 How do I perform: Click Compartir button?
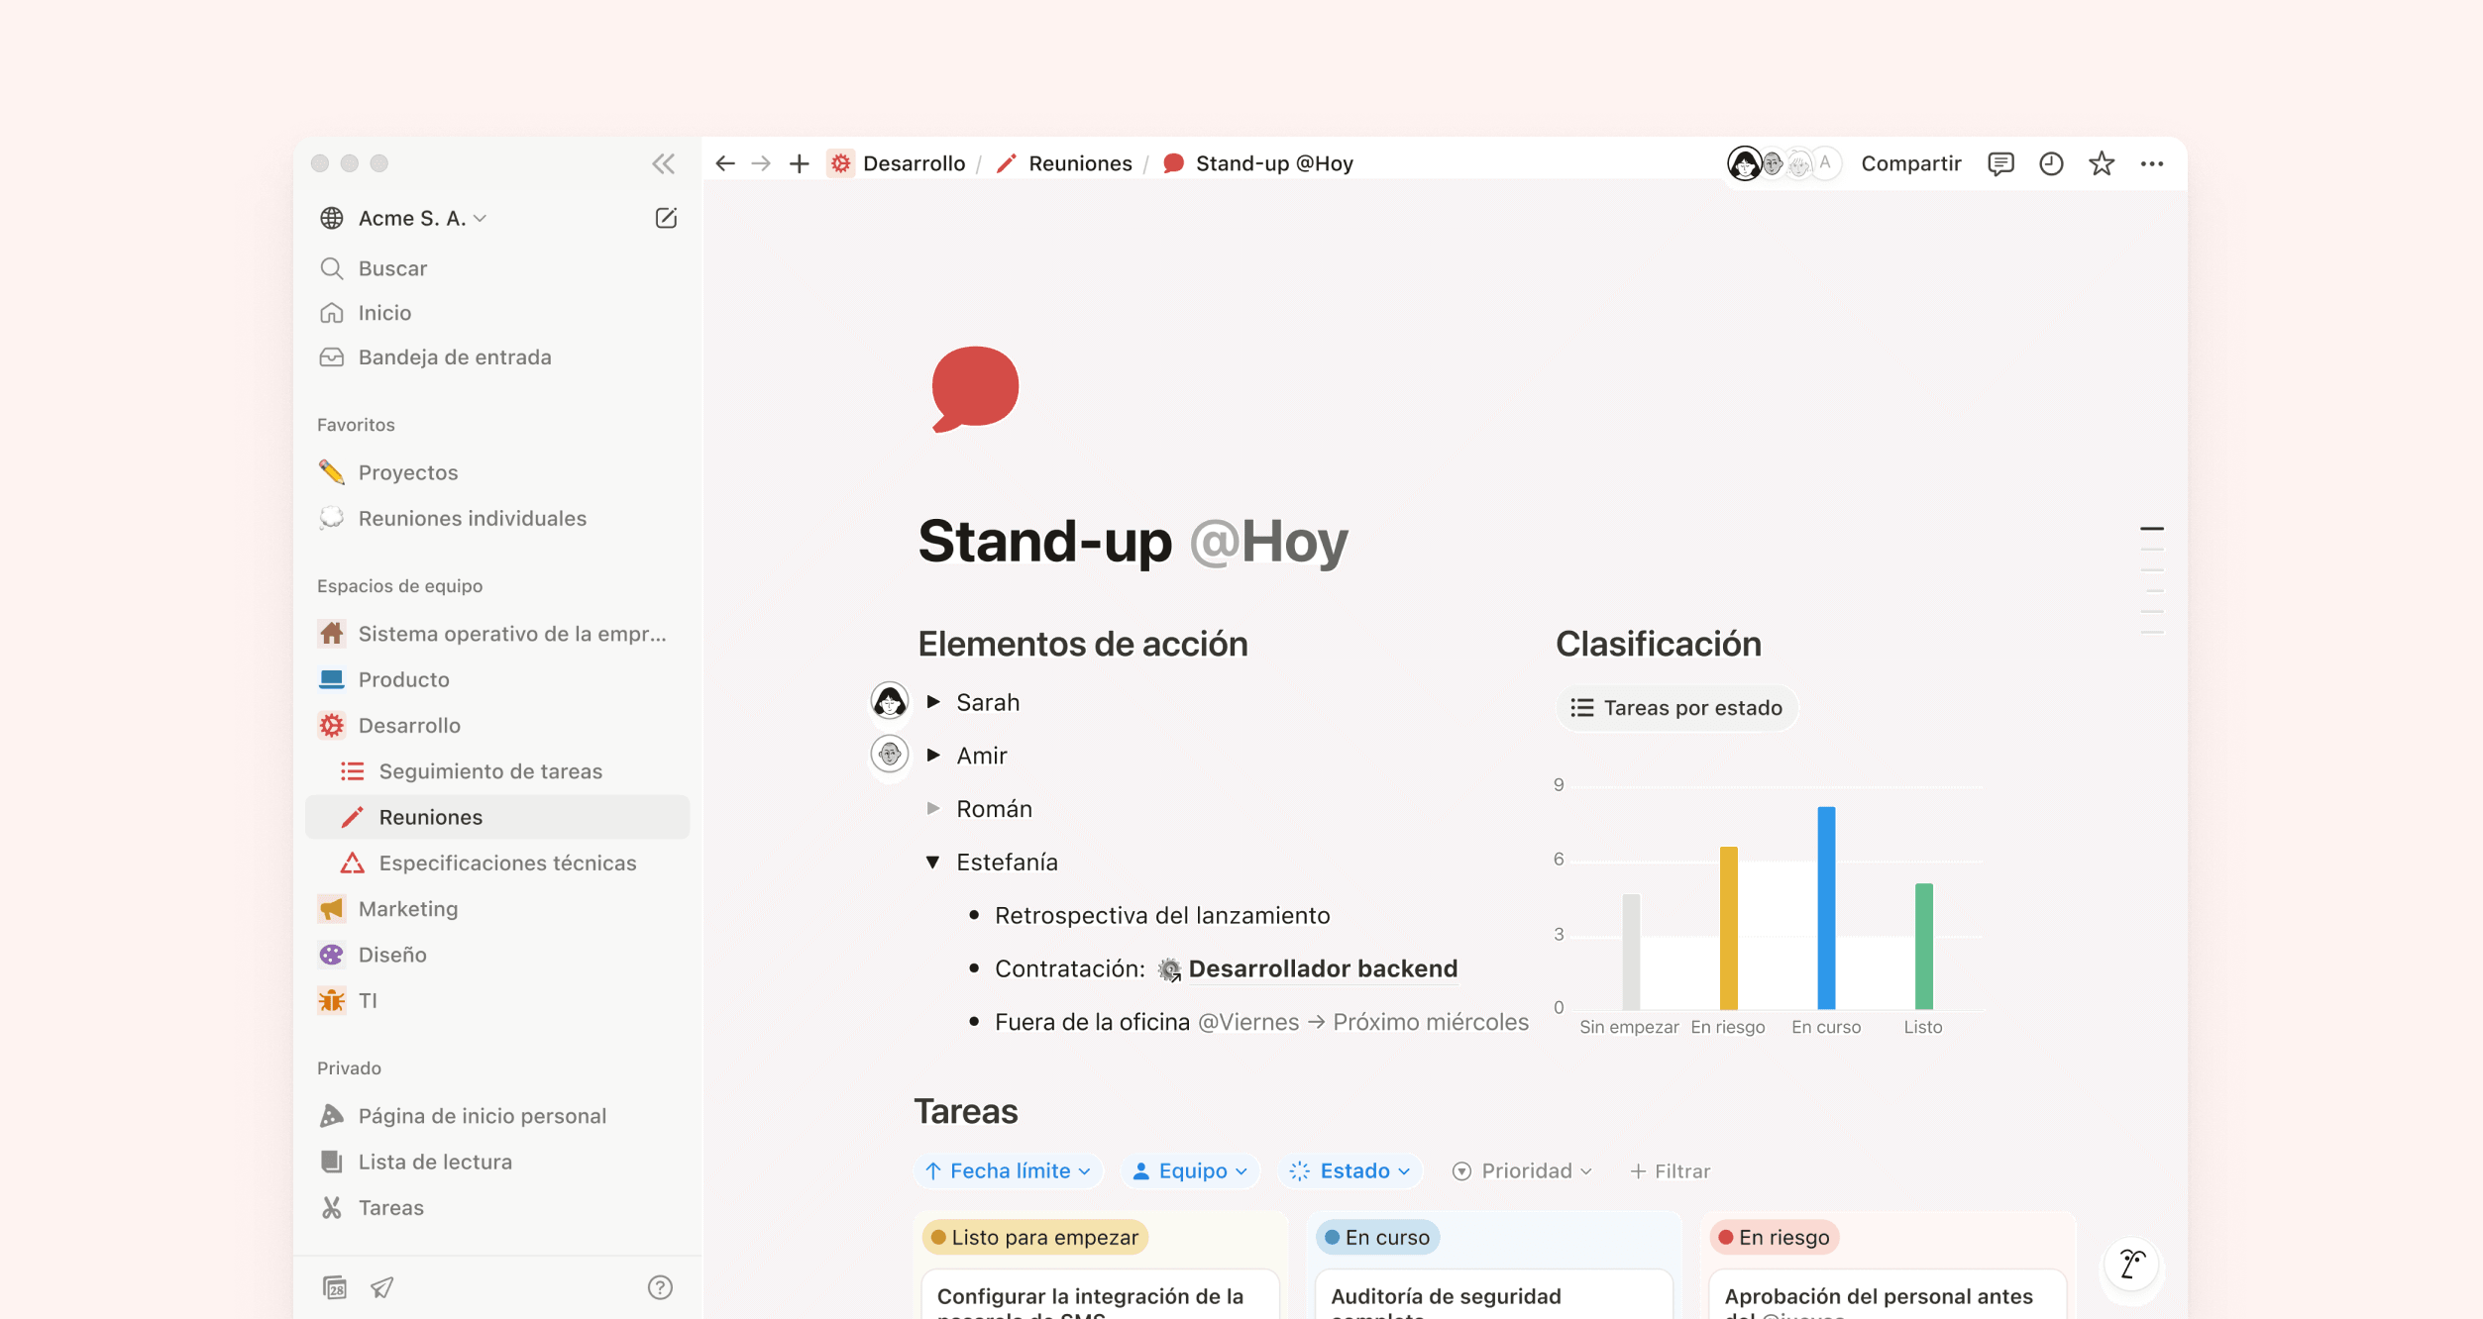coord(1911,163)
